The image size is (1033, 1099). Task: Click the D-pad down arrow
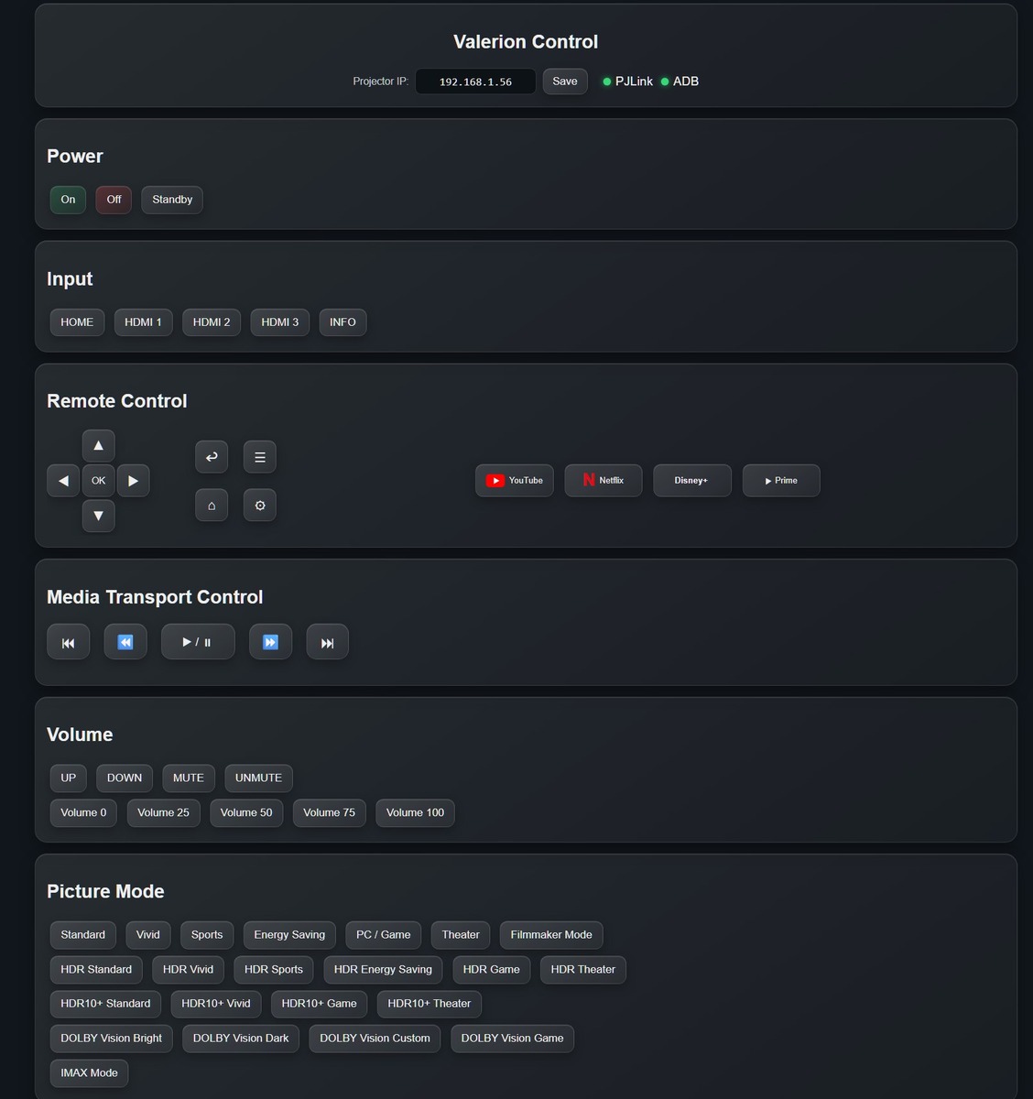98,516
